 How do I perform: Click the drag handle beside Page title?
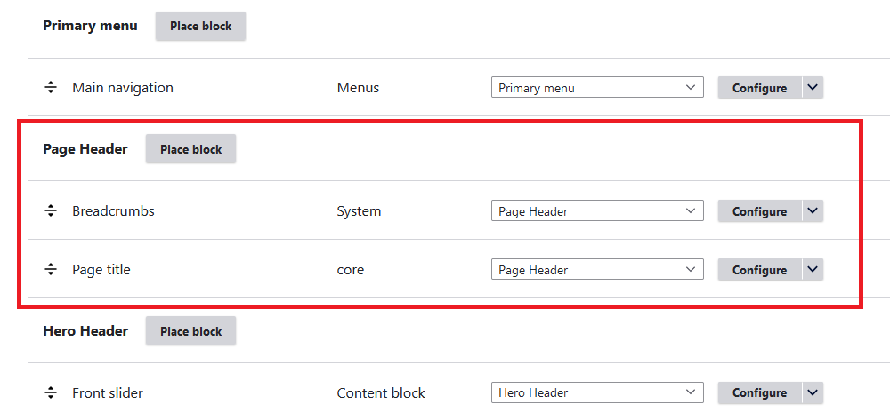51,270
